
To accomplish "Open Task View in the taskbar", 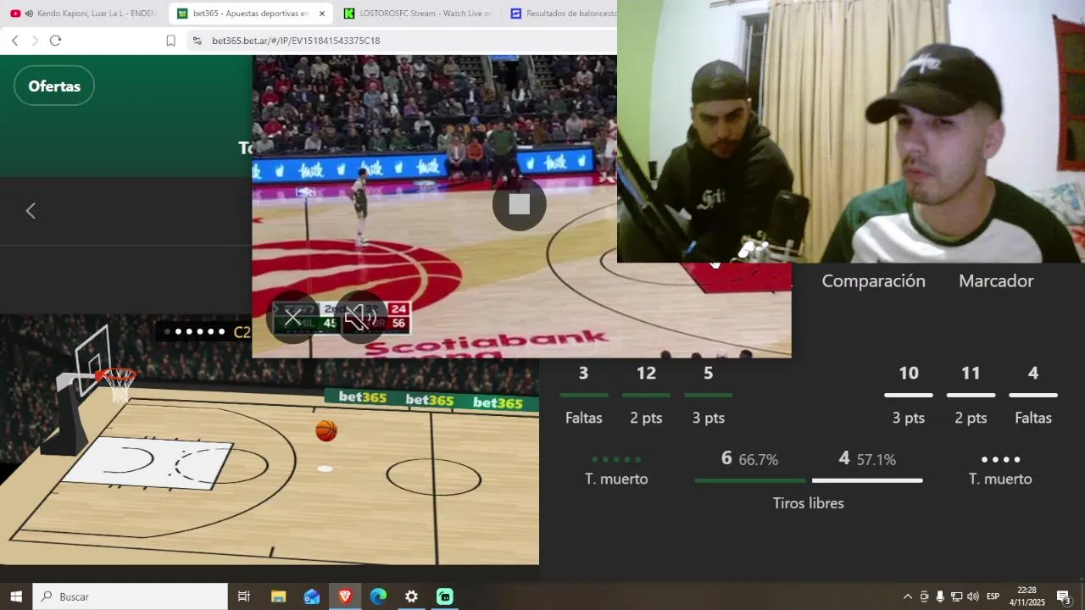I will 244,596.
